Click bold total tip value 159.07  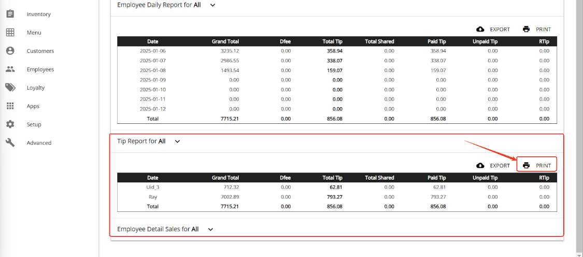(335, 70)
